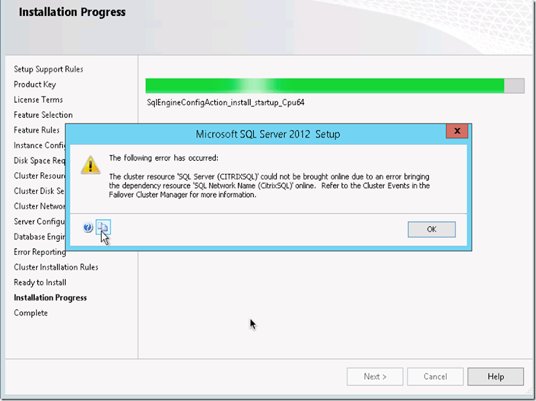
Task: Copy error message using the copy icon
Action: click(103, 227)
